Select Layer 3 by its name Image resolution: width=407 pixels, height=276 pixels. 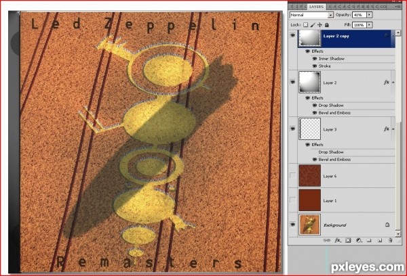click(x=330, y=129)
